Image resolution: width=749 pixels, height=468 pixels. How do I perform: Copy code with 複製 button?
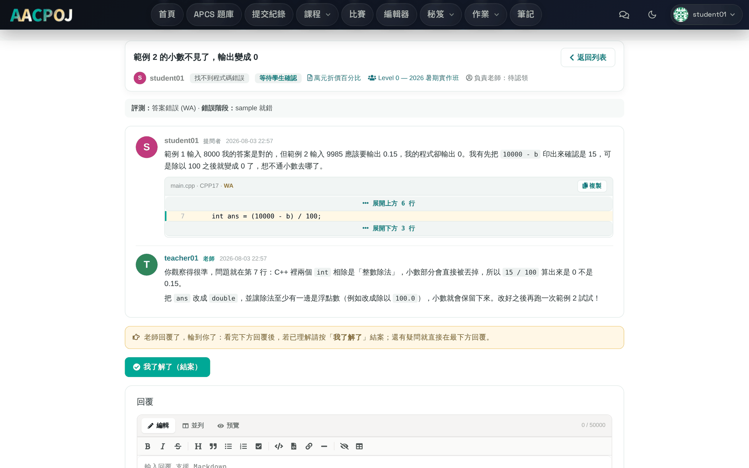point(592,186)
